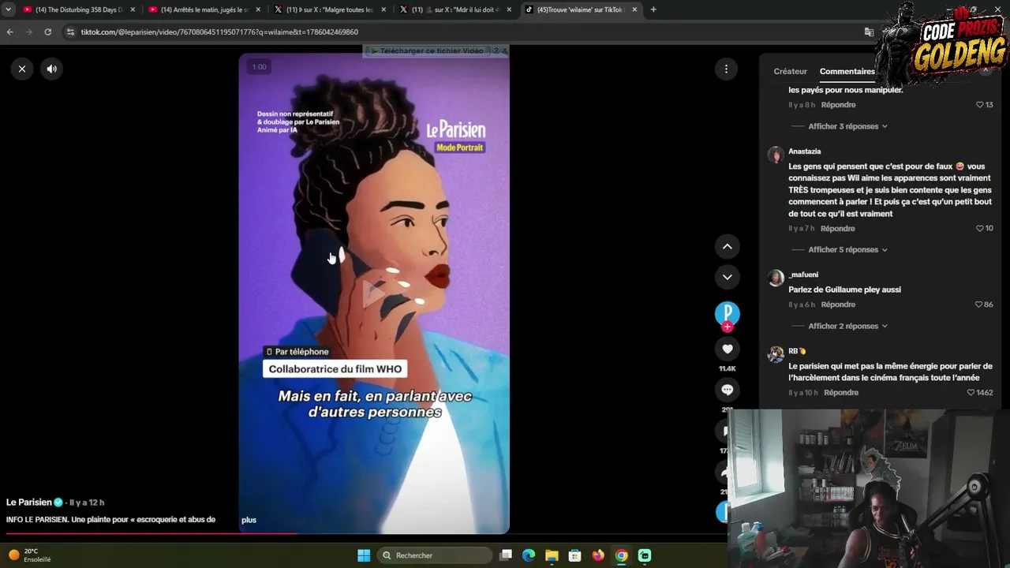Open Microsoft Store from the taskbar

click(574, 555)
